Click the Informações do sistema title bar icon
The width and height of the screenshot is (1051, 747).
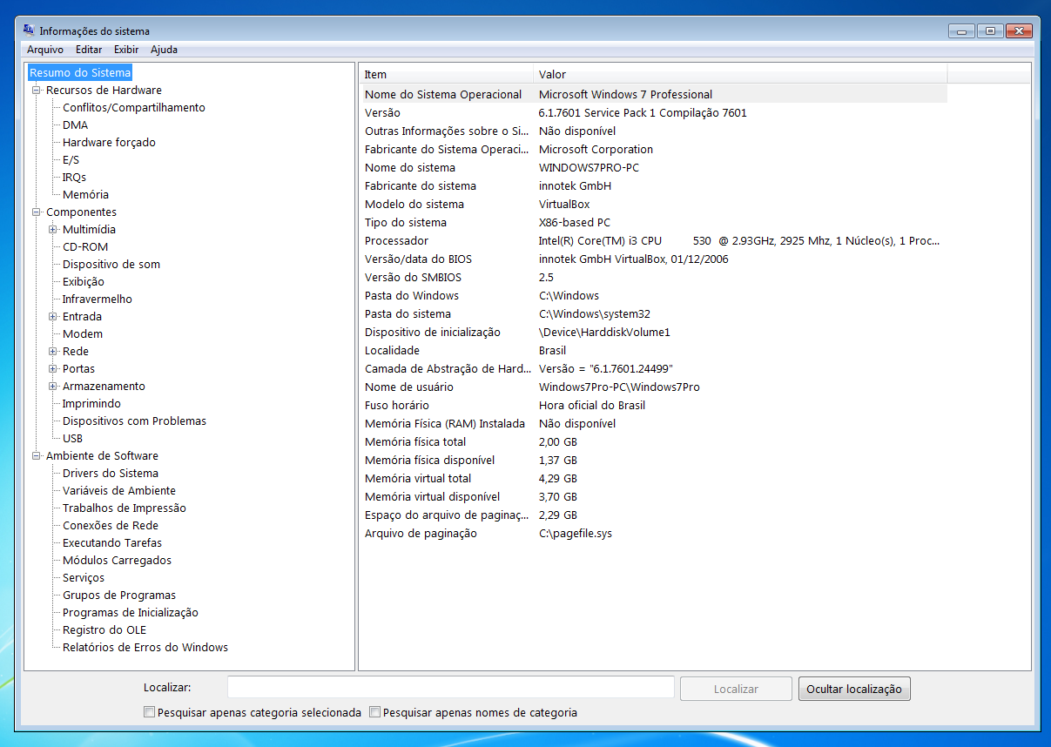click(29, 30)
